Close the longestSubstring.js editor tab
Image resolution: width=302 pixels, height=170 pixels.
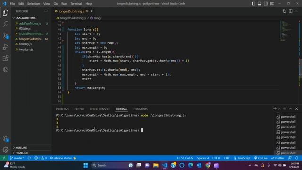[92, 11]
